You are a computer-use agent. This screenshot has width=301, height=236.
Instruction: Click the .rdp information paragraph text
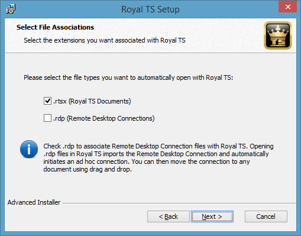pyautogui.click(x=158, y=158)
